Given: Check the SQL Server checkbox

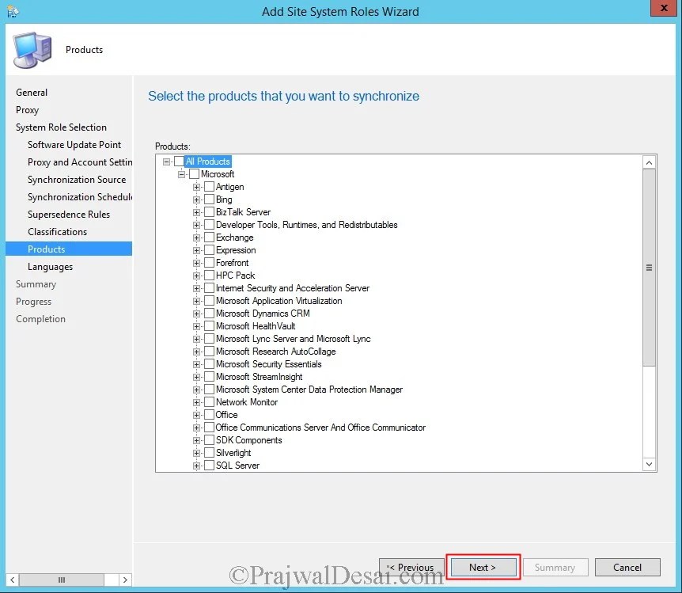Looking at the screenshot, I should point(208,465).
